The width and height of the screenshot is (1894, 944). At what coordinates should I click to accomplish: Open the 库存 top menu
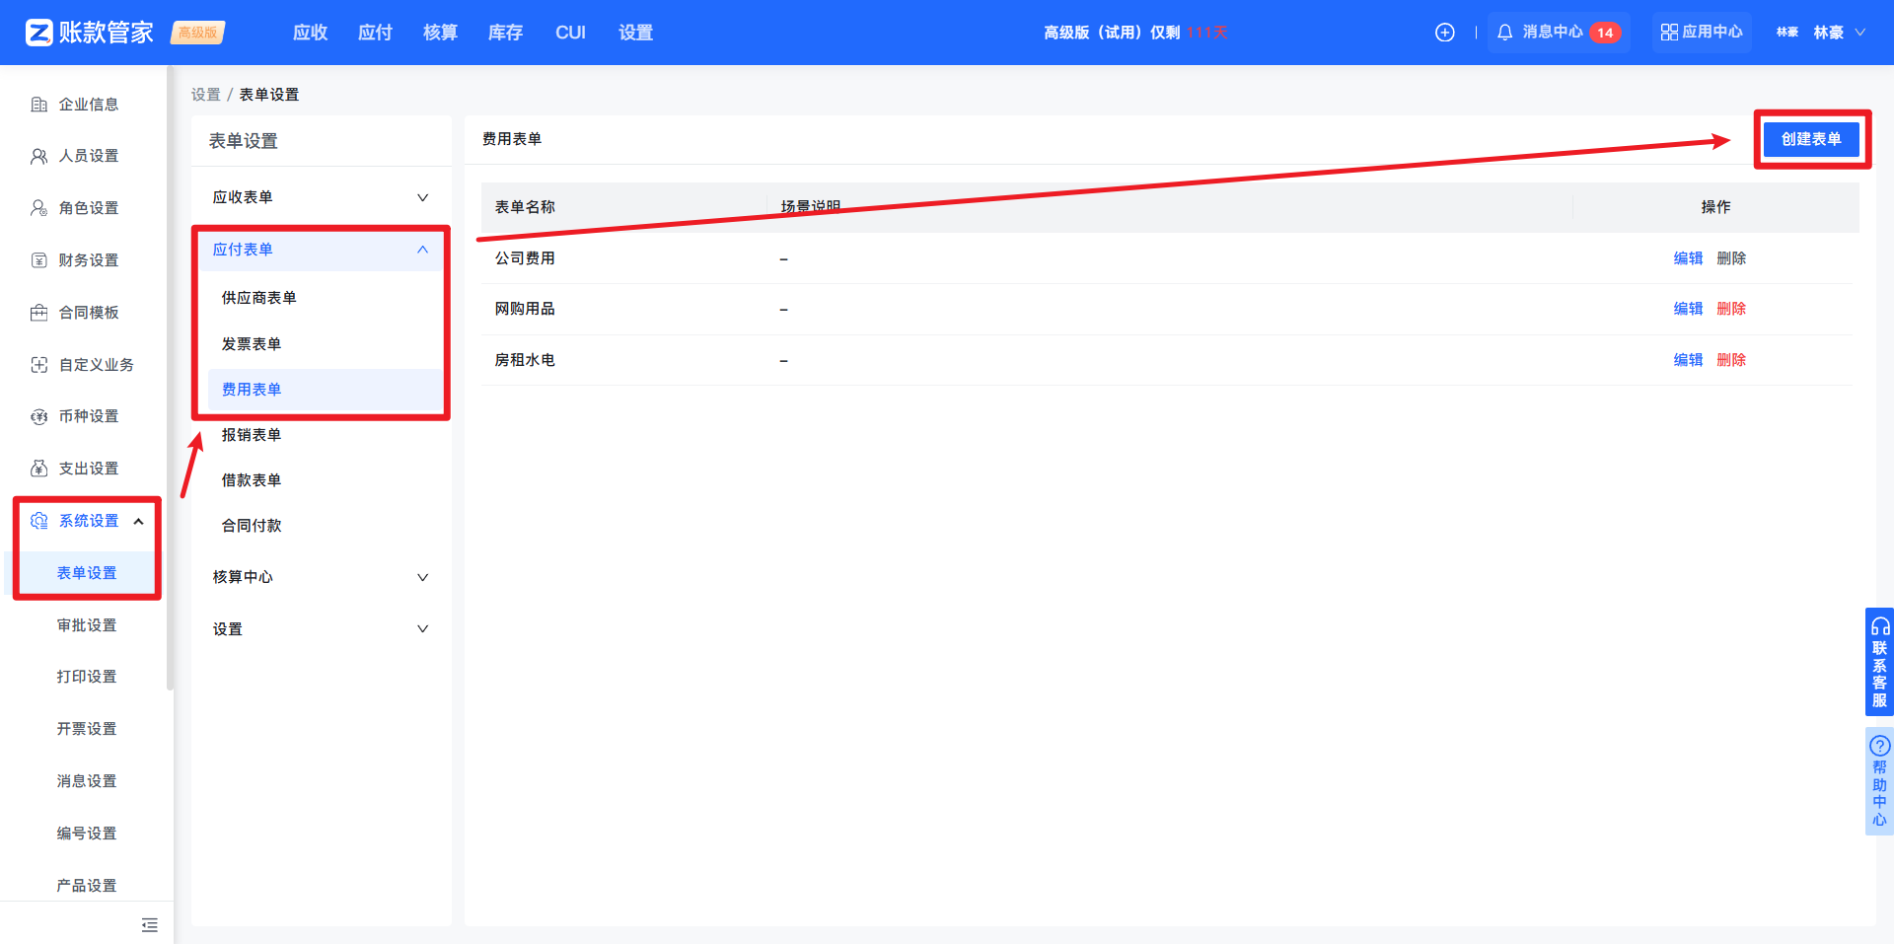click(506, 33)
